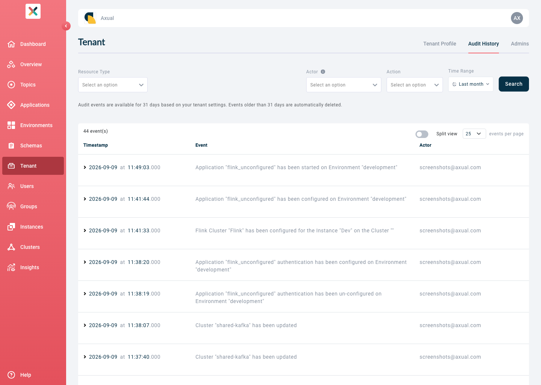This screenshot has width=541, height=385.
Task: Click Flink Cluster "Flink" configured event text
Action: (295, 230)
